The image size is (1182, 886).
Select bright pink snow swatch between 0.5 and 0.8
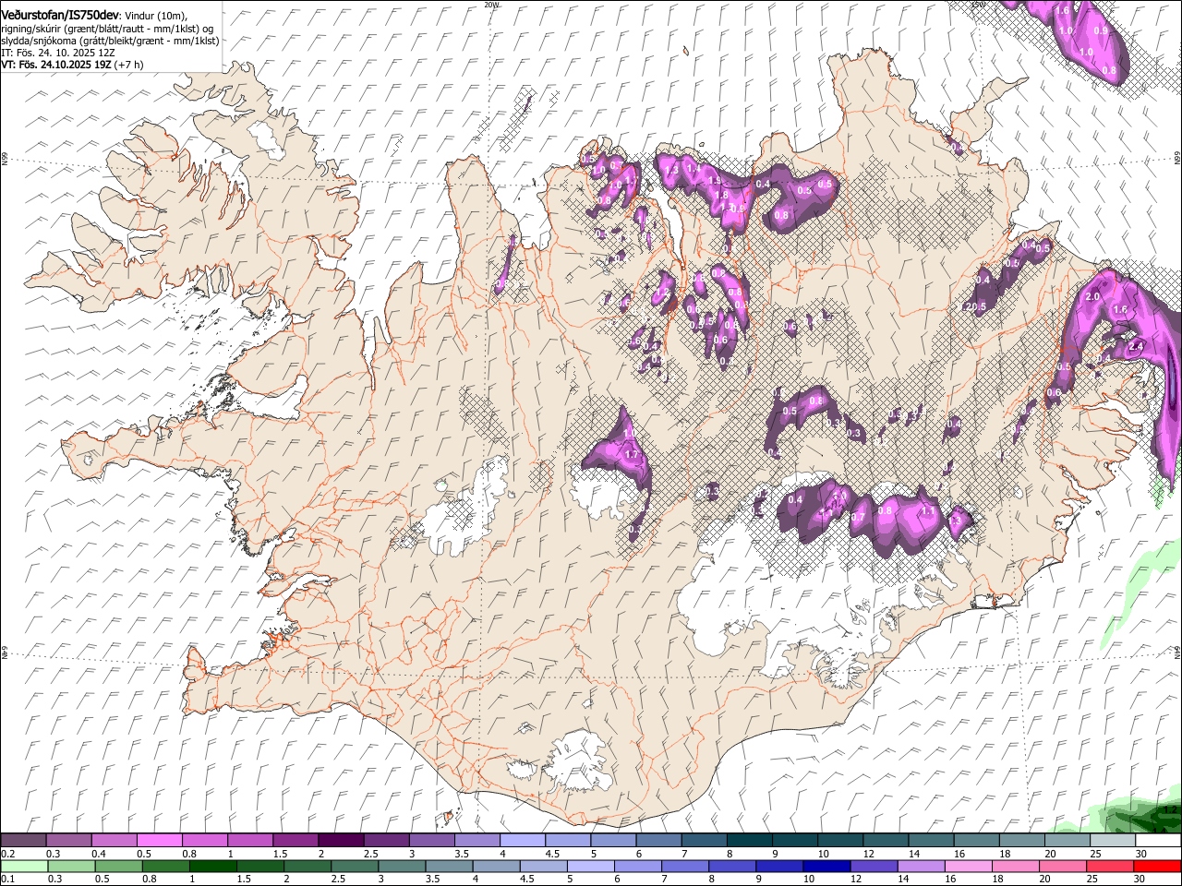coord(159,841)
